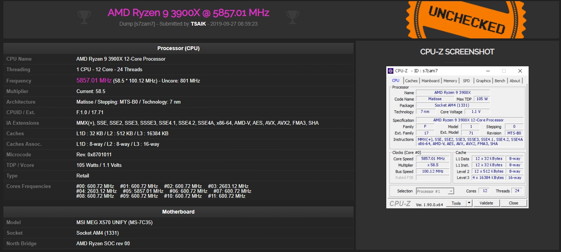The width and height of the screenshot is (561, 252).
Task: Click the Level 3 cache 4 x 16384 KBytes field
Action: click(488, 178)
